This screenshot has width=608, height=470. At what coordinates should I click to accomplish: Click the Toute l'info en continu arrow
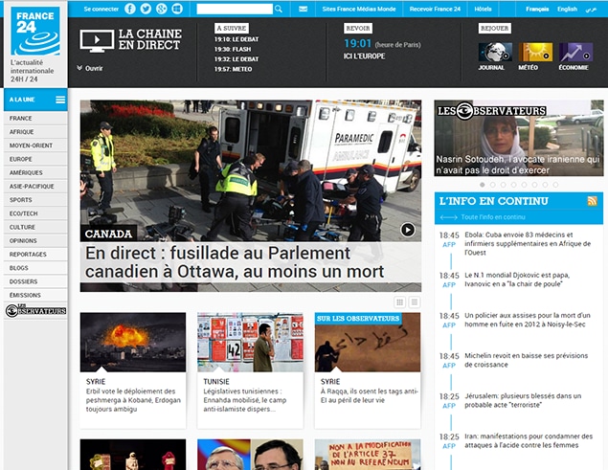pyautogui.click(x=449, y=217)
